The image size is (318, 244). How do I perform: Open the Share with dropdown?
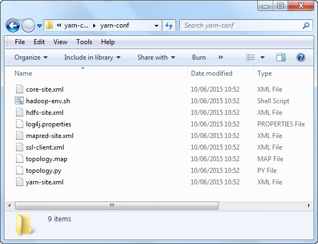[x=156, y=57]
